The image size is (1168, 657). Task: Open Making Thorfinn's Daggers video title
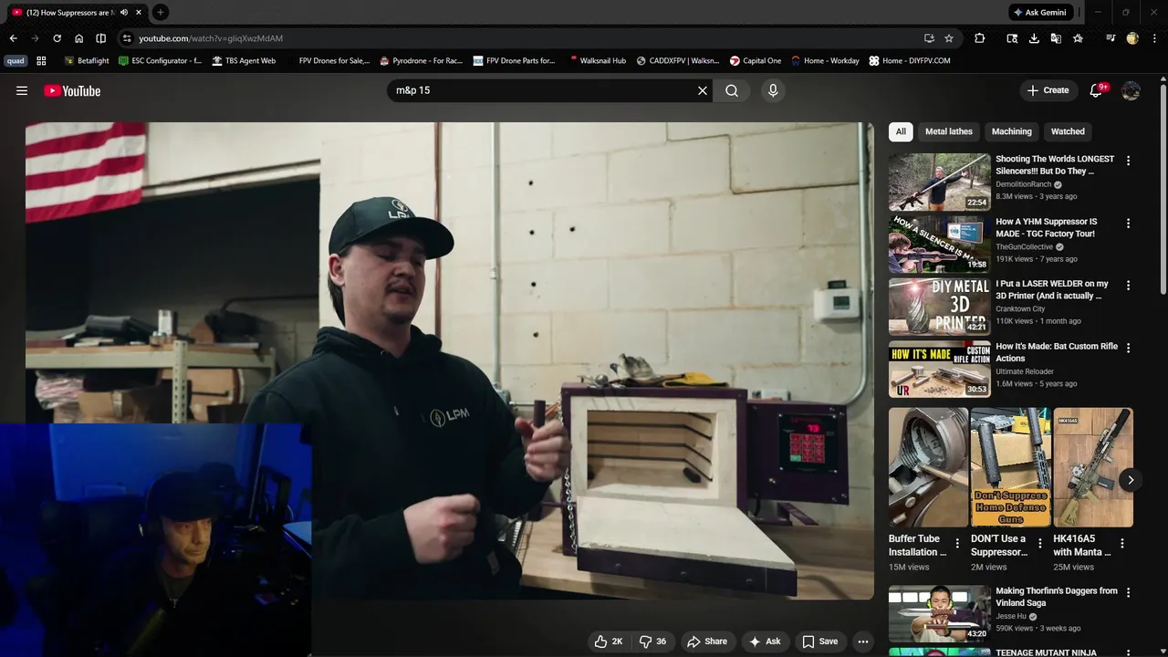pyautogui.click(x=1057, y=597)
